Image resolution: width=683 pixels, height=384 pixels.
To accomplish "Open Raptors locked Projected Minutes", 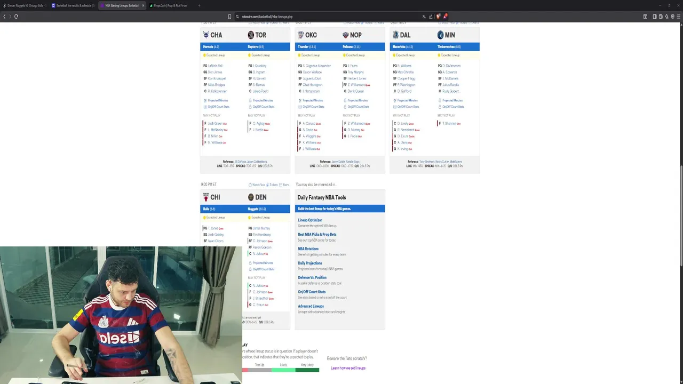I will 260,100.
